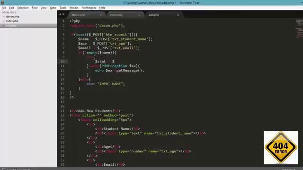Close the index.php tab
This screenshot has width=303, height=170.
click(139, 15)
